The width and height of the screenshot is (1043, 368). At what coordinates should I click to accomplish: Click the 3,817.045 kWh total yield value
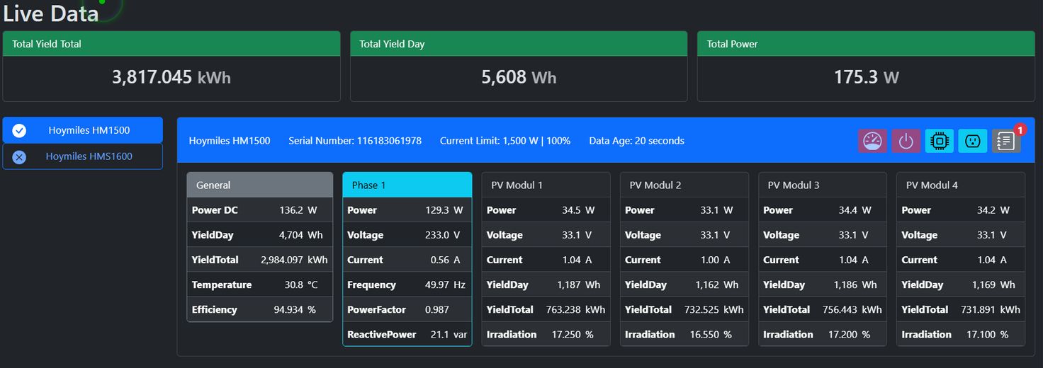tap(171, 77)
